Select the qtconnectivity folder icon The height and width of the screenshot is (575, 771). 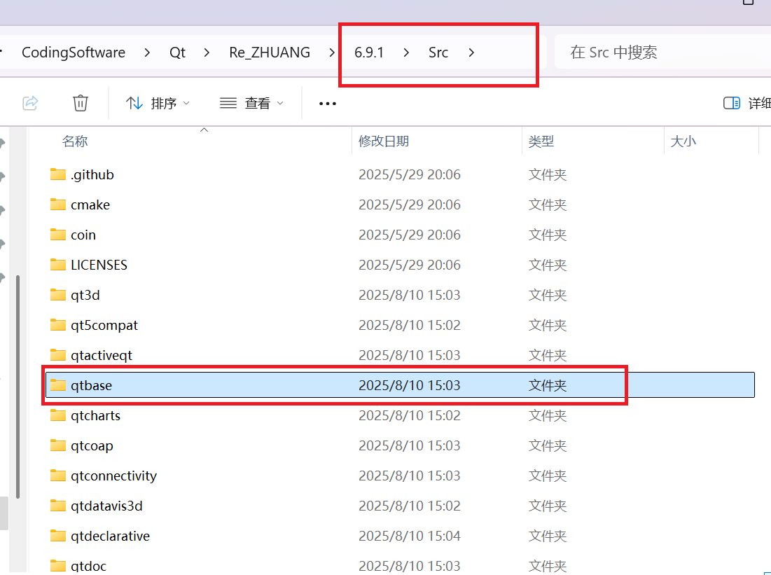pos(58,475)
